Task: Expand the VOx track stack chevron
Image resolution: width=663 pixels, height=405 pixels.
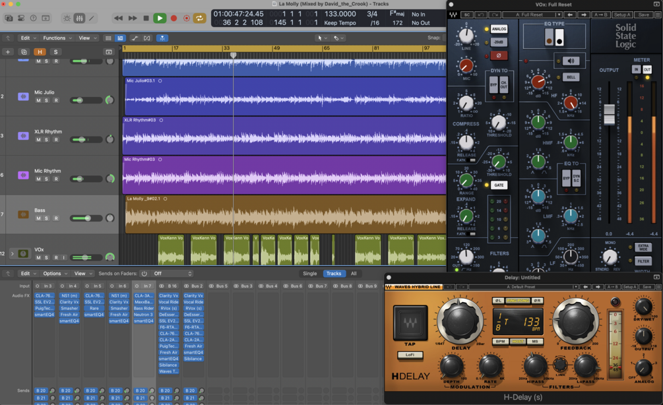Action: pyautogui.click(x=13, y=254)
